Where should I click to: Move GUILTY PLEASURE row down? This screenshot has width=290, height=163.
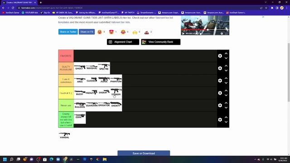(226, 71)
